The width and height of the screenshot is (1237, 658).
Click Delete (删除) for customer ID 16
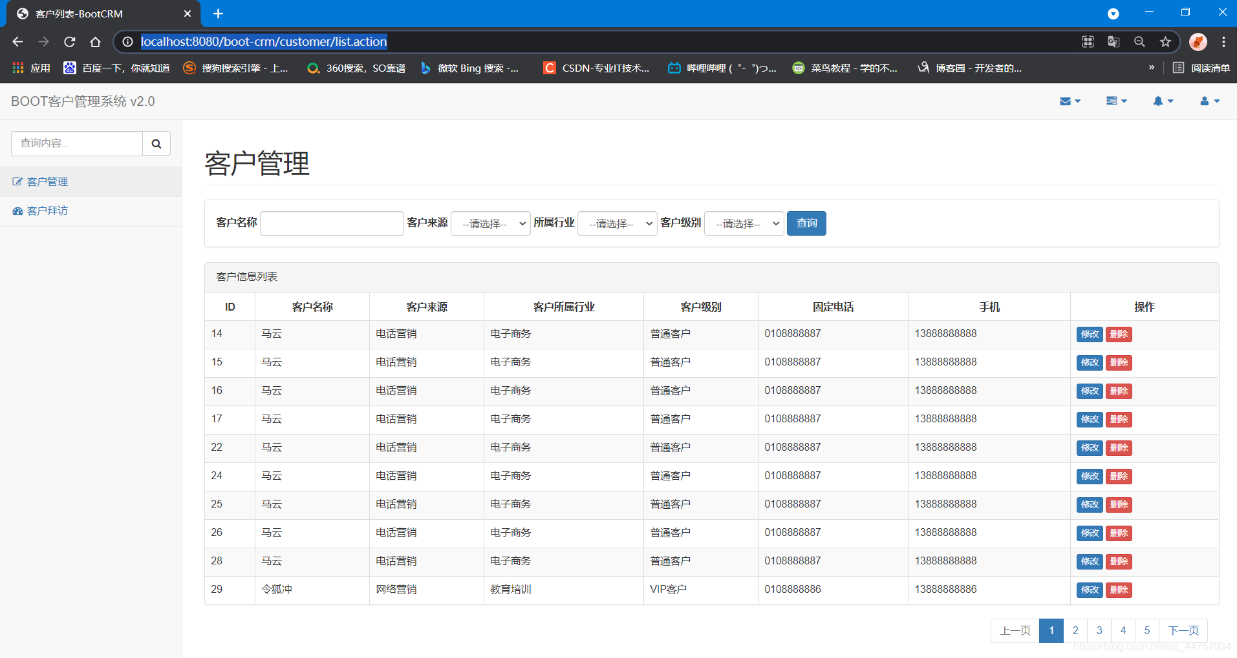[x=1119, y=391]
